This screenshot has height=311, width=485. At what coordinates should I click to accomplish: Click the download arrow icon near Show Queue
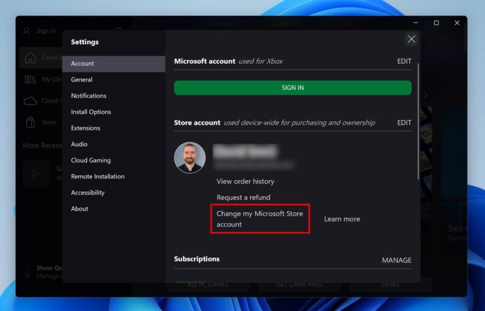point(27,273)
